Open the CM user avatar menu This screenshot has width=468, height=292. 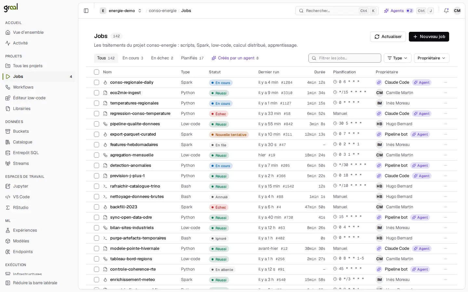tap(457, 11)
